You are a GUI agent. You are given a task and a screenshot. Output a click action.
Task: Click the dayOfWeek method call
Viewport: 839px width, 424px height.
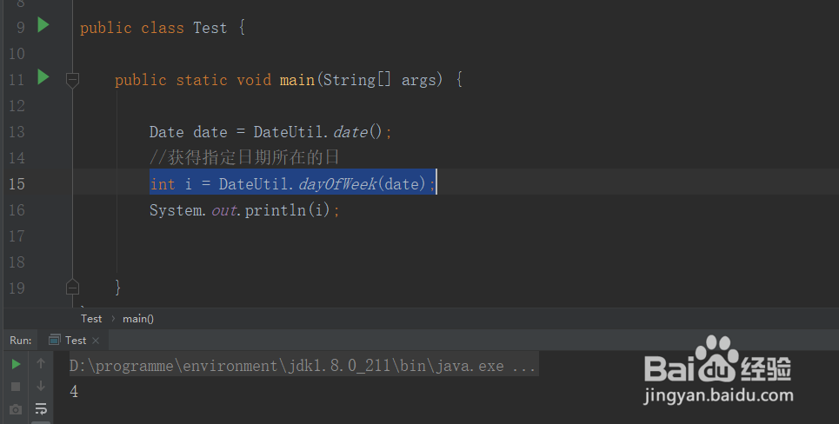(338, 184)
